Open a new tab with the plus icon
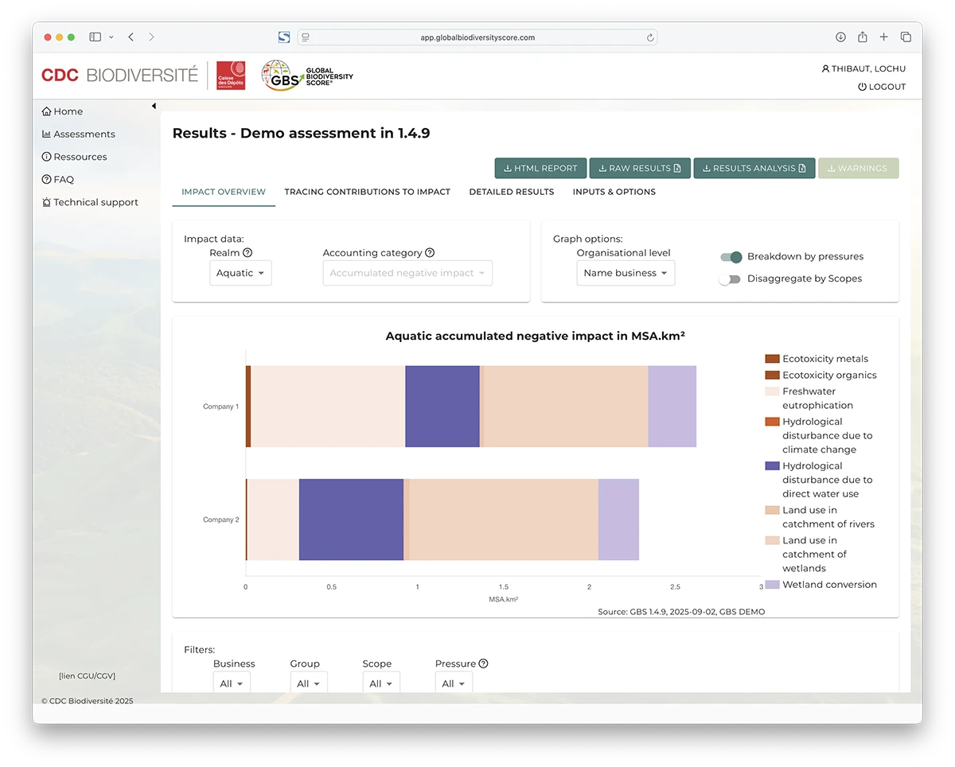955x767 pixels. (883, 37)
